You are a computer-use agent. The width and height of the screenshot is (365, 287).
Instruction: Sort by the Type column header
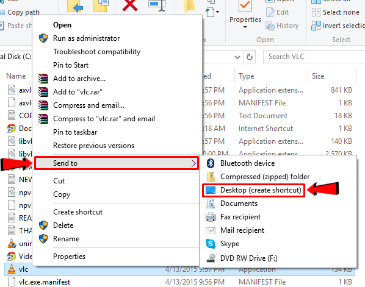(246, 76)
